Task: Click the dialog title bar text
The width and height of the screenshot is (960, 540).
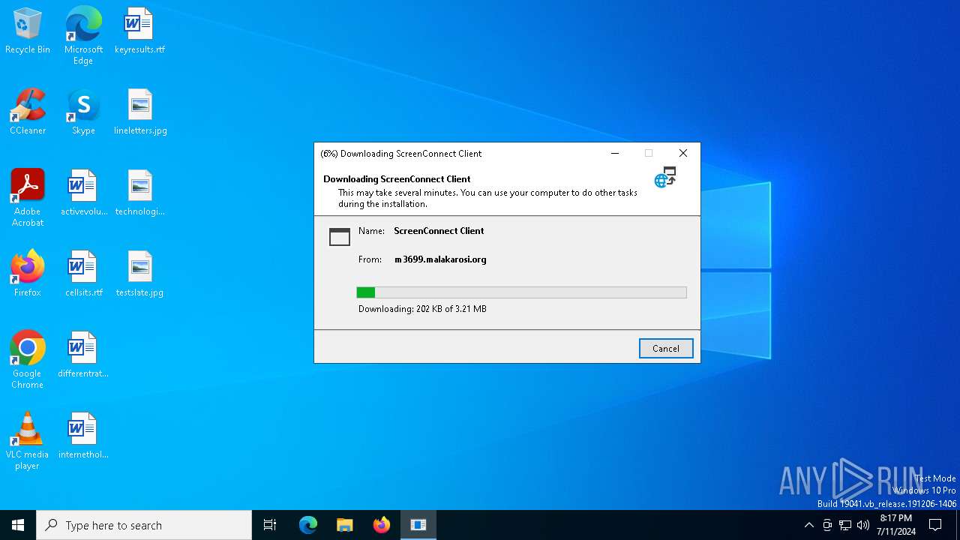Action: tap(401, 154)
